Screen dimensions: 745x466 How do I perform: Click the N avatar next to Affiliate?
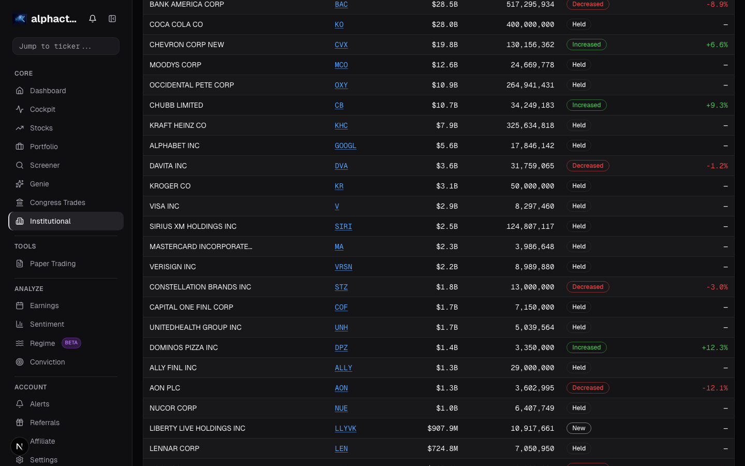(19, 446)
